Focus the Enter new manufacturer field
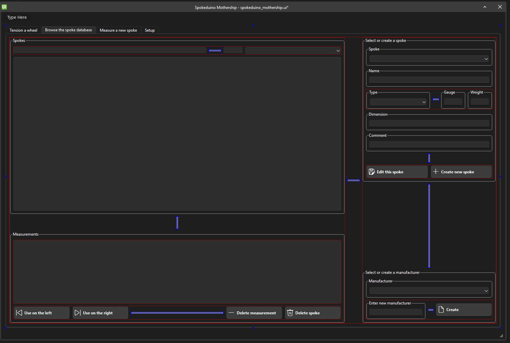The width and height of the screenshot is (510, 343). pos(396,312)
